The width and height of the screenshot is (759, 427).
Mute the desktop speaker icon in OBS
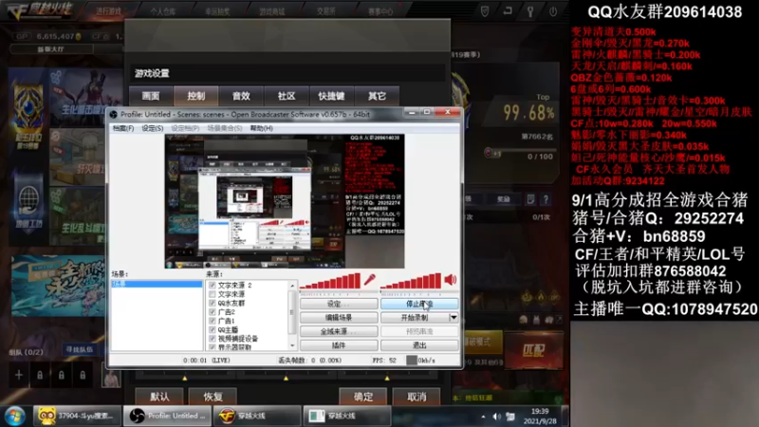point(450,279)
